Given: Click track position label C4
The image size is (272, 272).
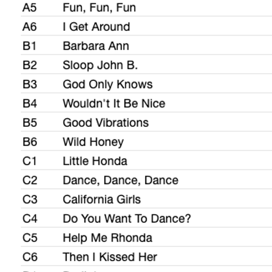Looking at the screenshot, I should tap(30, 219).
